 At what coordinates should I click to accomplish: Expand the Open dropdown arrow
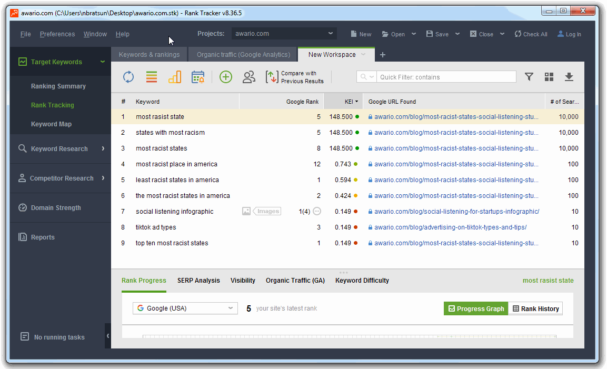pyautogui.click(x=414, y=34)
